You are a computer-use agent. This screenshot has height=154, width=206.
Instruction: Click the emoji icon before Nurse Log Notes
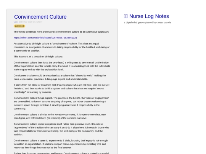(126, 16)
